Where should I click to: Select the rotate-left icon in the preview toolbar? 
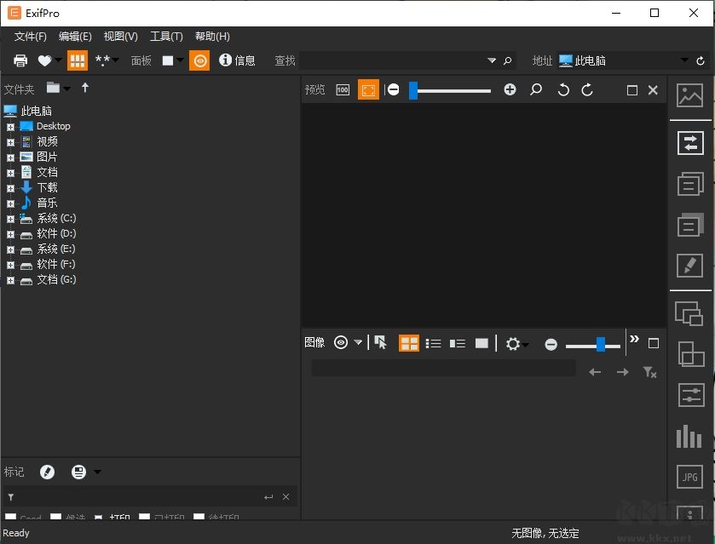tap(562, 89)
